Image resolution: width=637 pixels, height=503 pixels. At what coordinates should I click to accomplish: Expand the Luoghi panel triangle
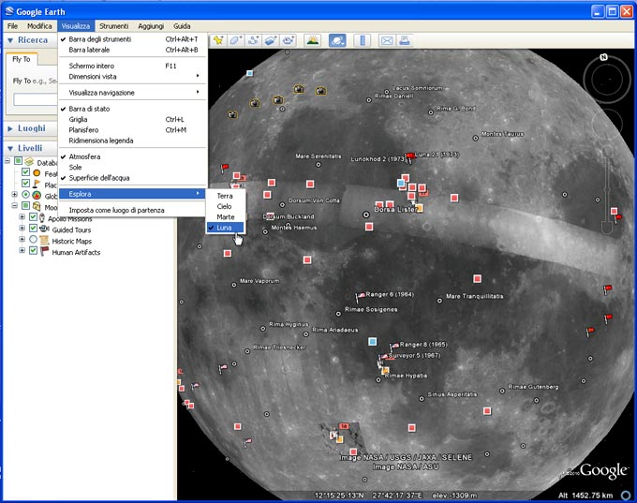coord(10,128)
